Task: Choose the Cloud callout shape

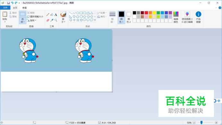Action: point(92,20)
